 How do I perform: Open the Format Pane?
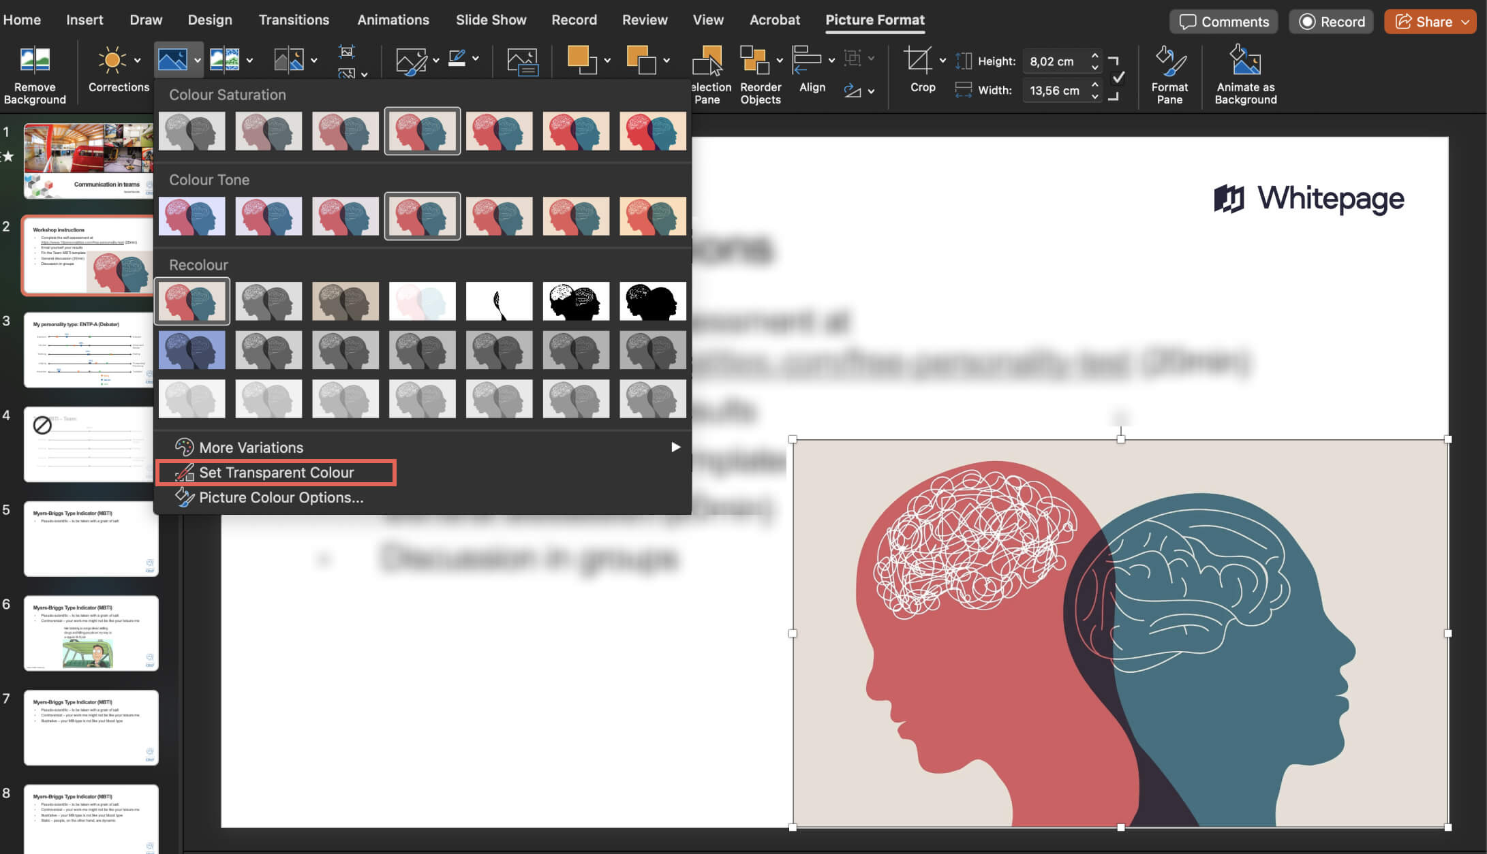point(1169,74)
